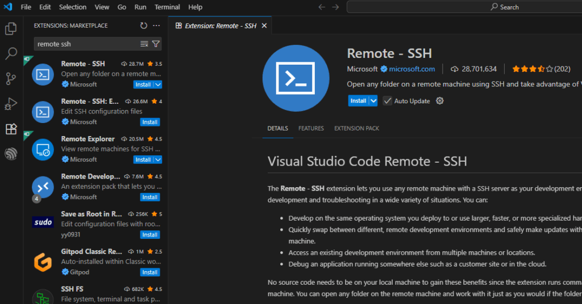Open the Edit menu
The image size is (582, 304).
pos(45,7)
